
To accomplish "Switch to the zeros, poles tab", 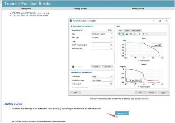I will pos(136,30).
